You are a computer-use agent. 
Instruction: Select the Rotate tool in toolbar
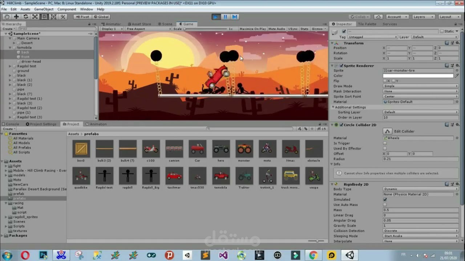(25, 17)
